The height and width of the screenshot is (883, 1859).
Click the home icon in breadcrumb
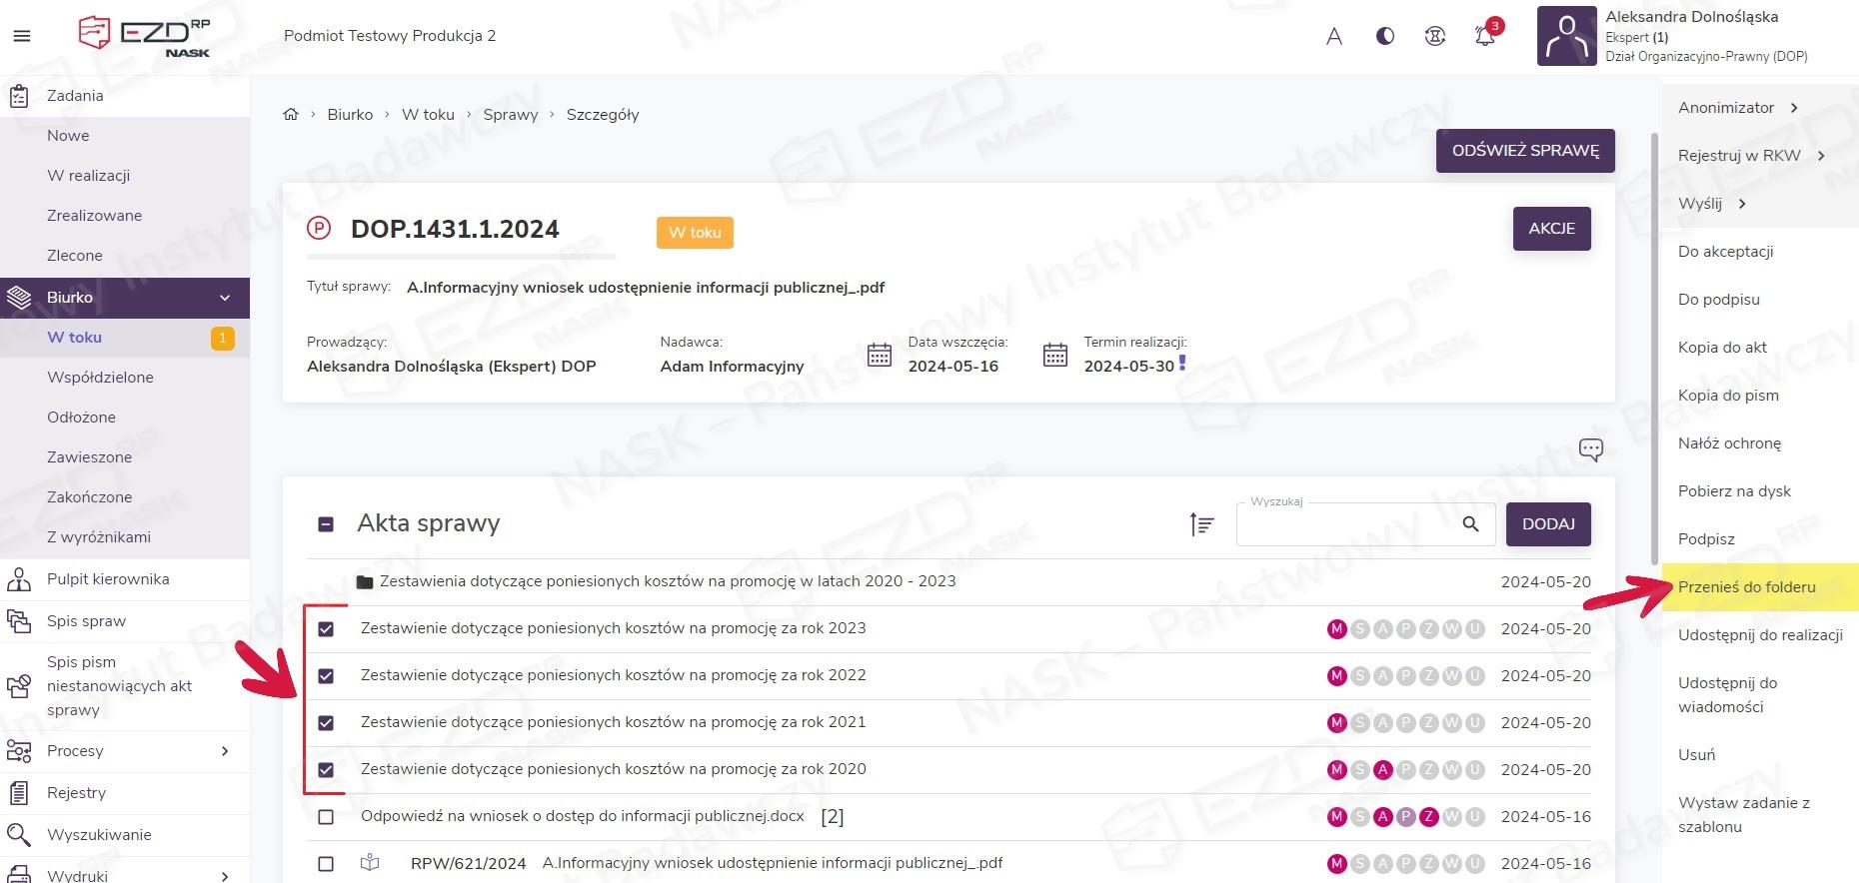point(291,114)
